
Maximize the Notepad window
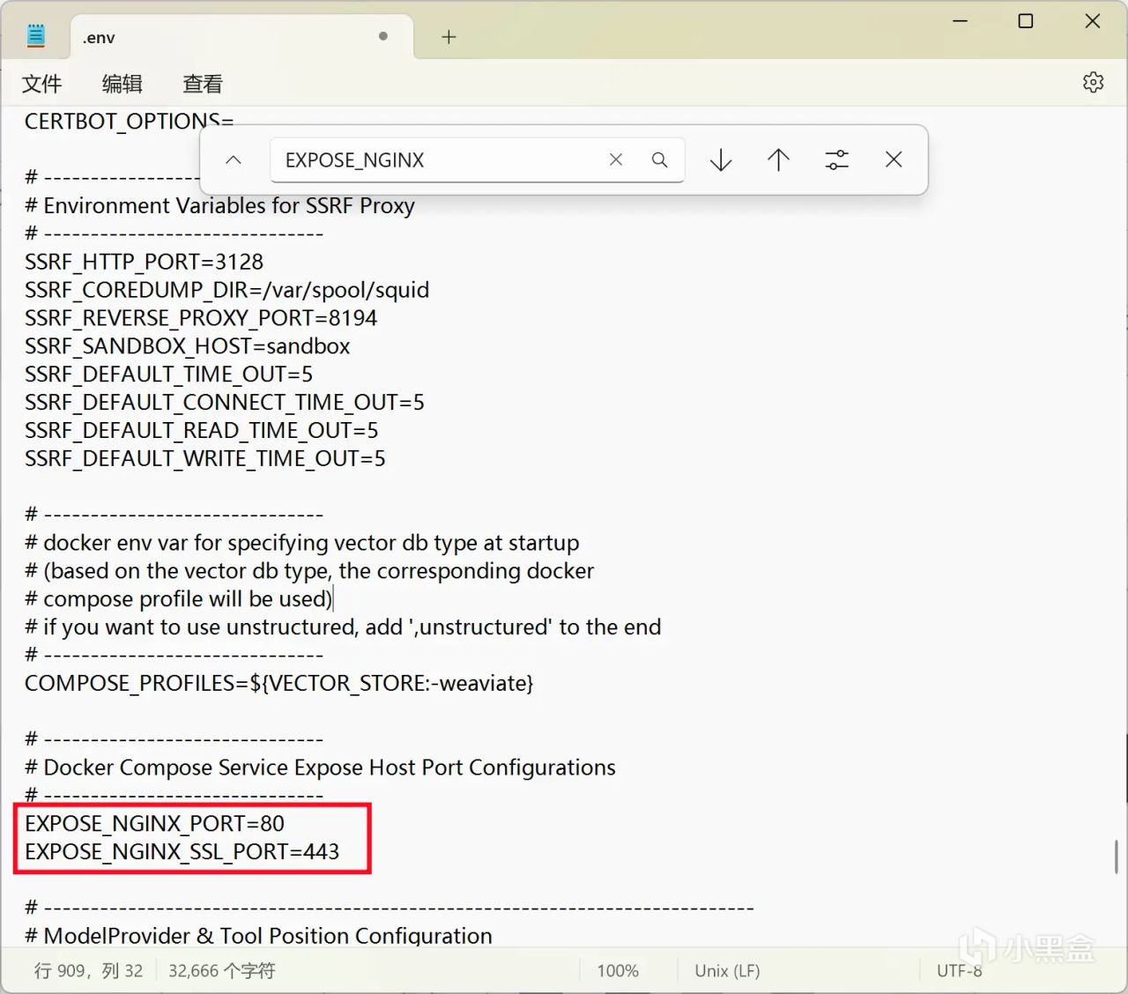point(1026,21)
